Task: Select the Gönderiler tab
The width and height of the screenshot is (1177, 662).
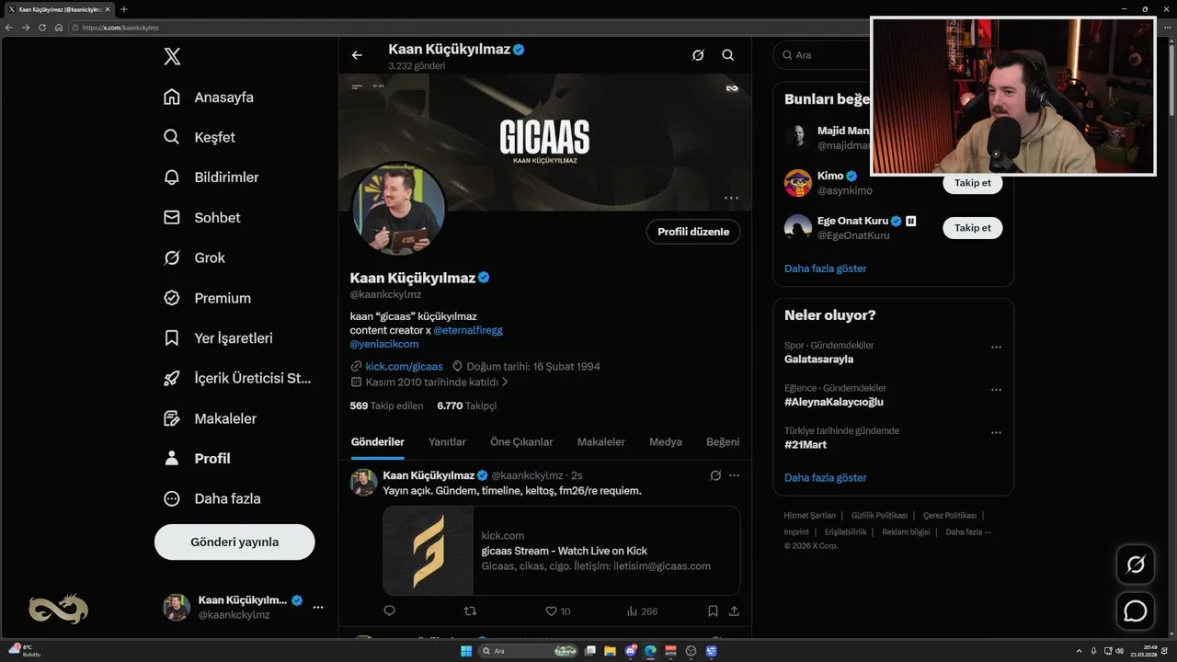Action: (x=378, y=442)
